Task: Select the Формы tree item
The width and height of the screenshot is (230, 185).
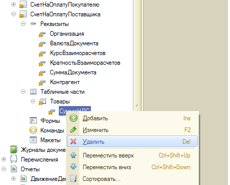Action: (x=50, y=121)
